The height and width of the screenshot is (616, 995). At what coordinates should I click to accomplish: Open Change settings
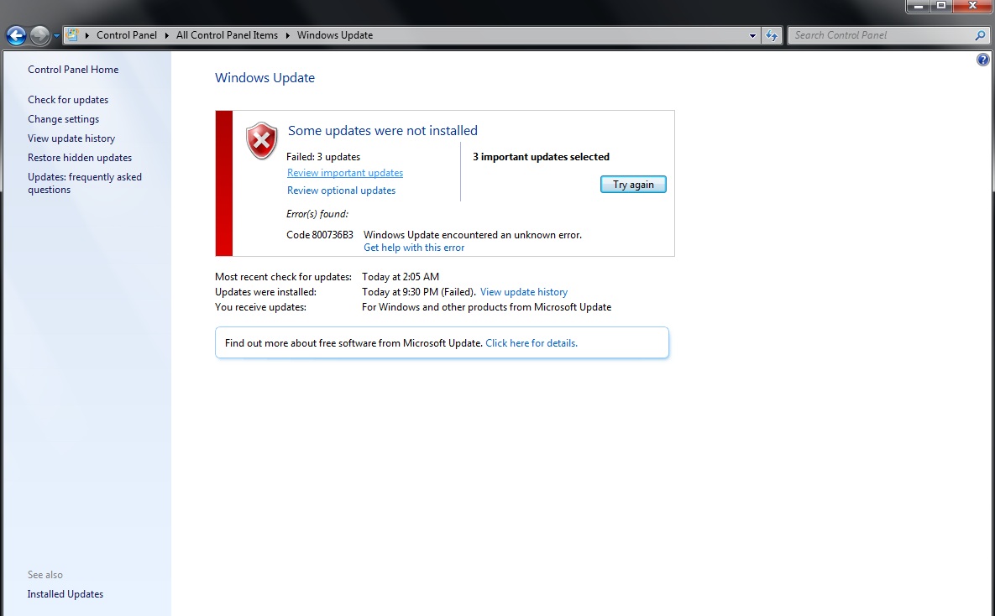pos(64,119)
